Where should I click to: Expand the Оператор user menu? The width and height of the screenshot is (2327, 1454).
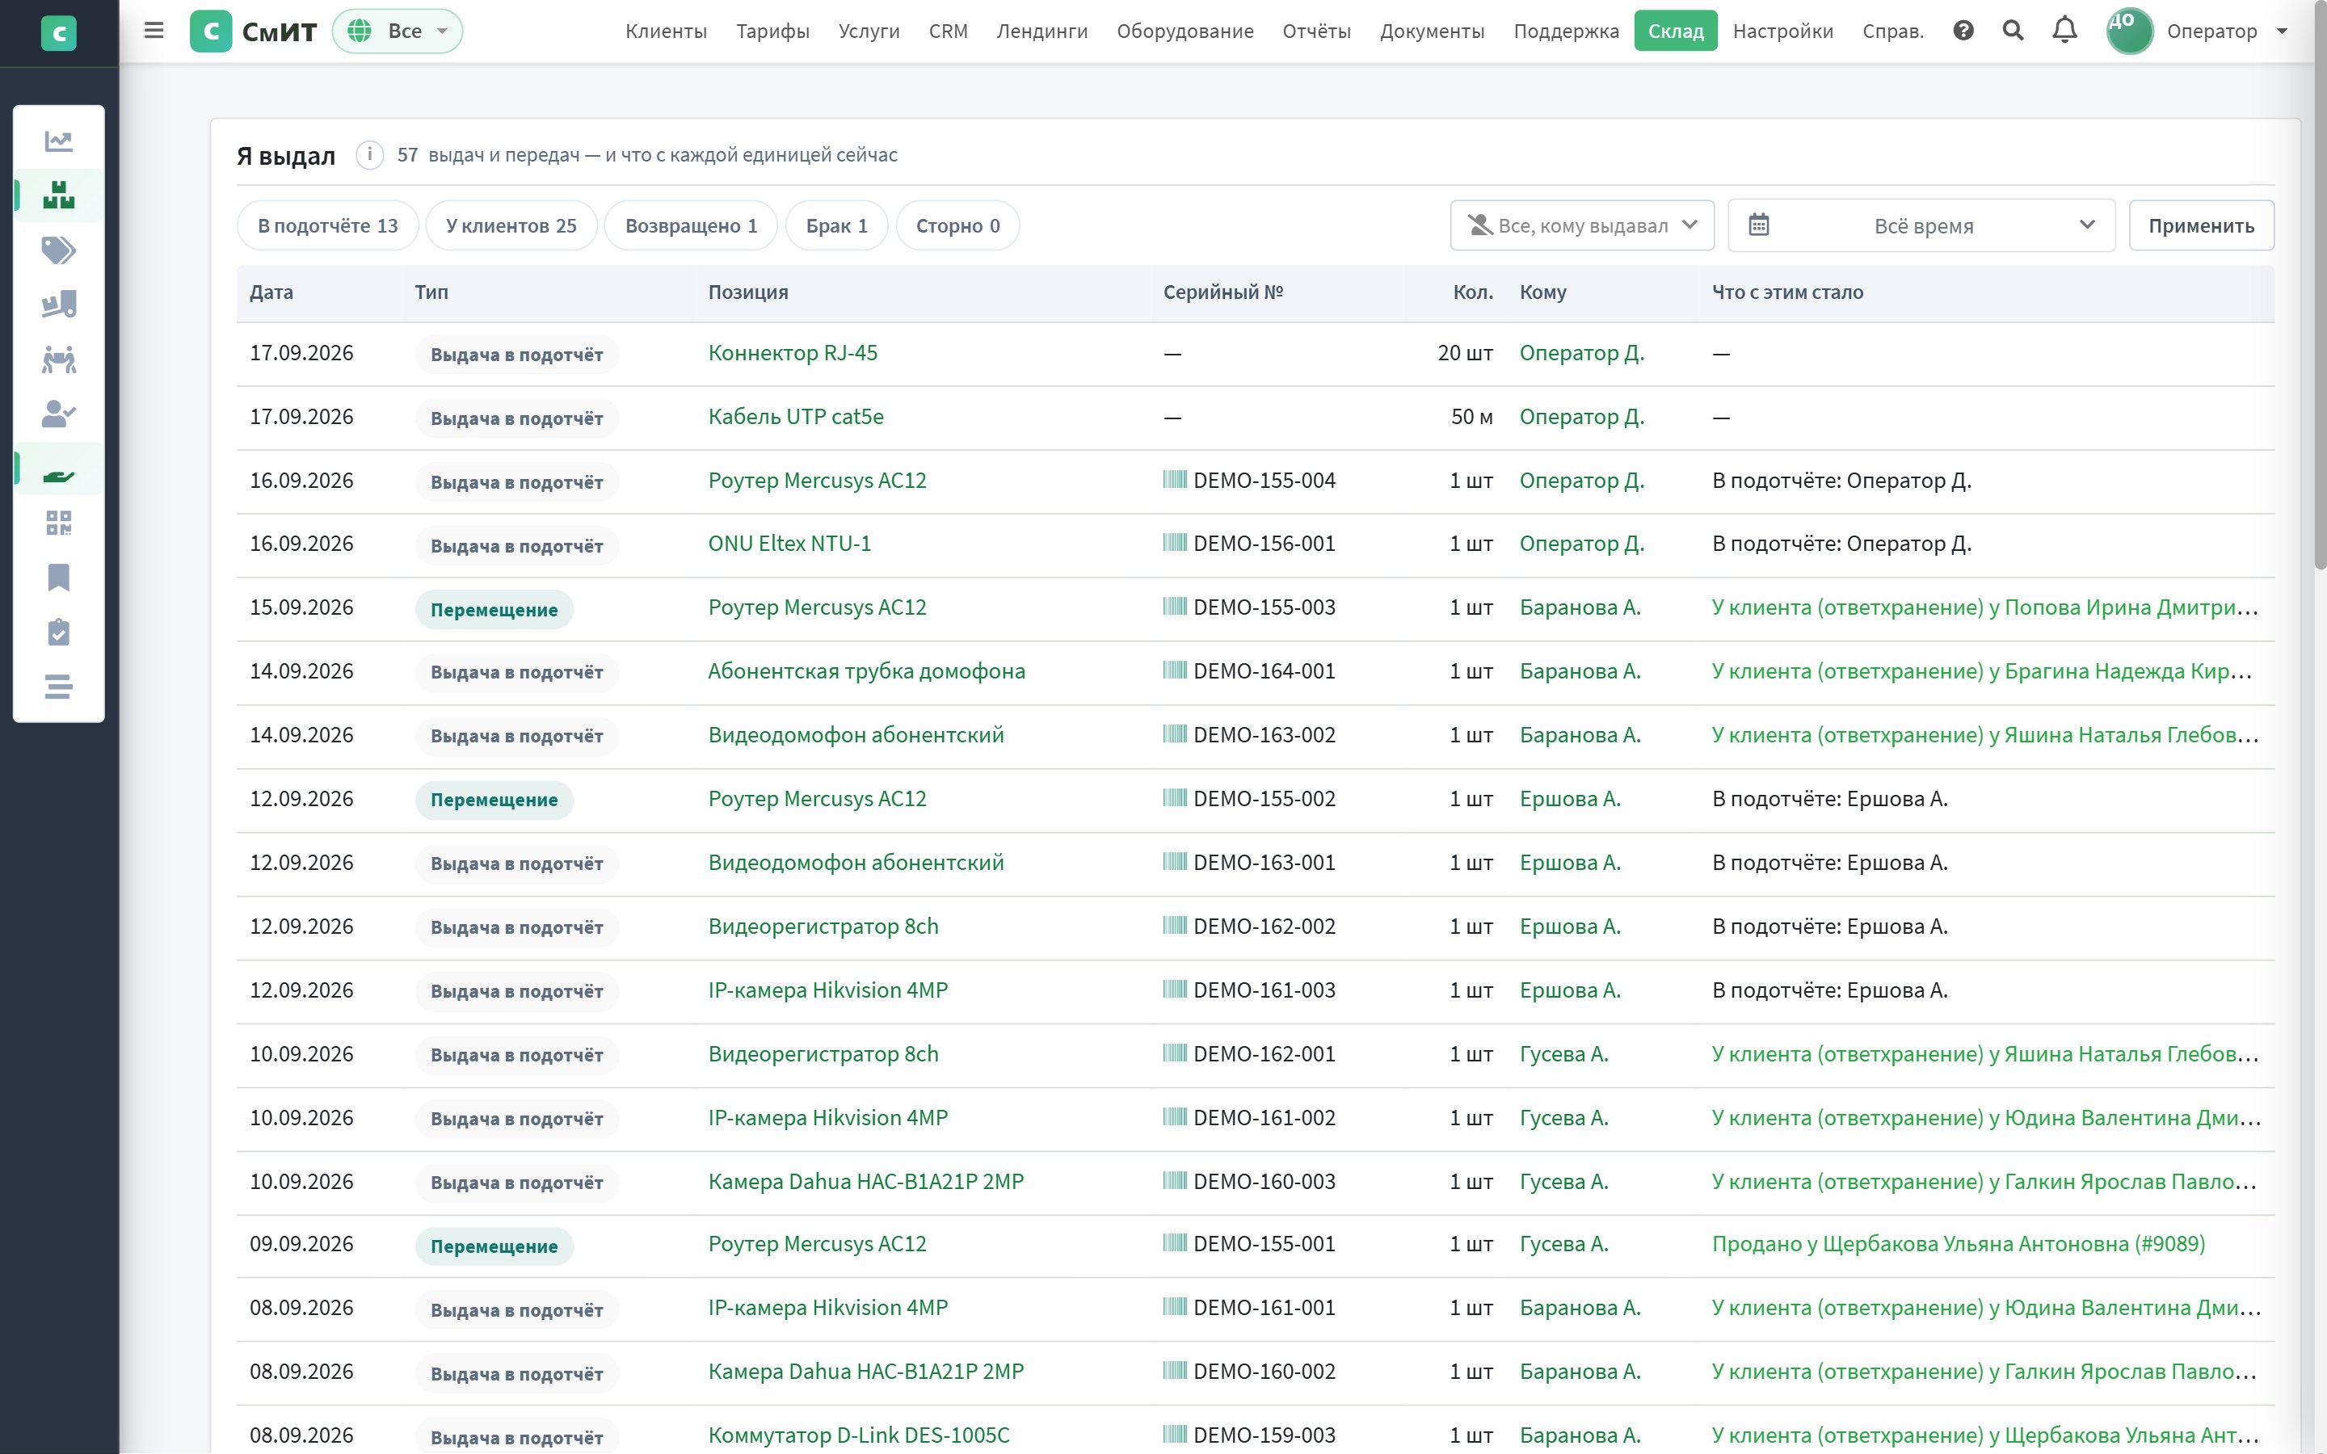2199,31
